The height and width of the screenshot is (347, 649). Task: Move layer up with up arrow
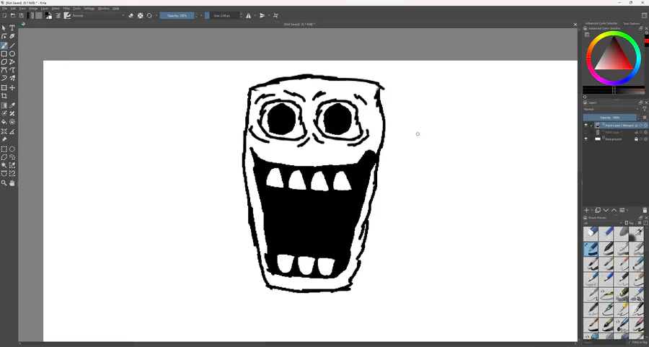pyautogui.click(x=614, y=211)
